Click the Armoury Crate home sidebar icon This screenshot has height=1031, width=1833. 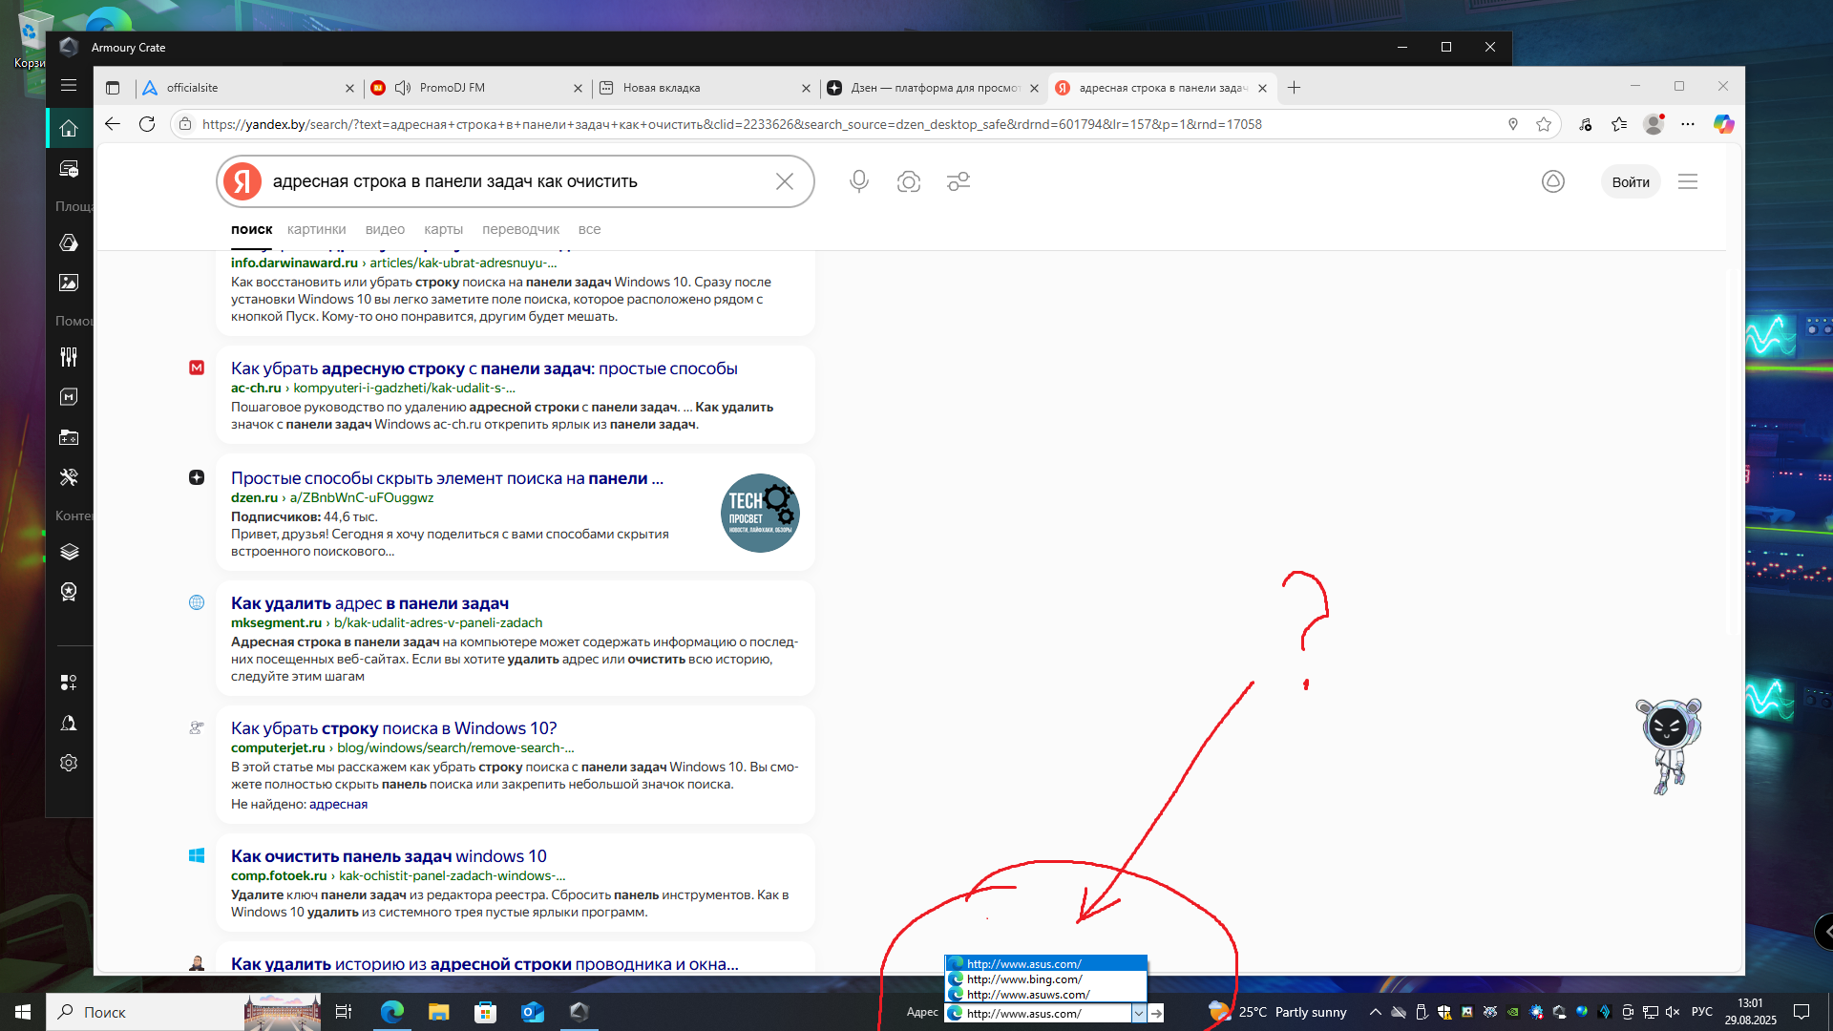click(69, 128)
